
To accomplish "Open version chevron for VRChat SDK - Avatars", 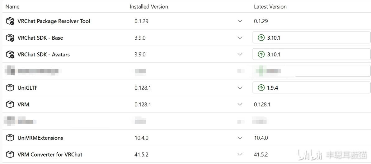I will pyautogui.click(x=240, y=55).
